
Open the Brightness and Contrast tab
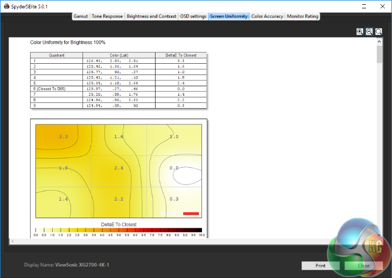click(x=151, y=16)
